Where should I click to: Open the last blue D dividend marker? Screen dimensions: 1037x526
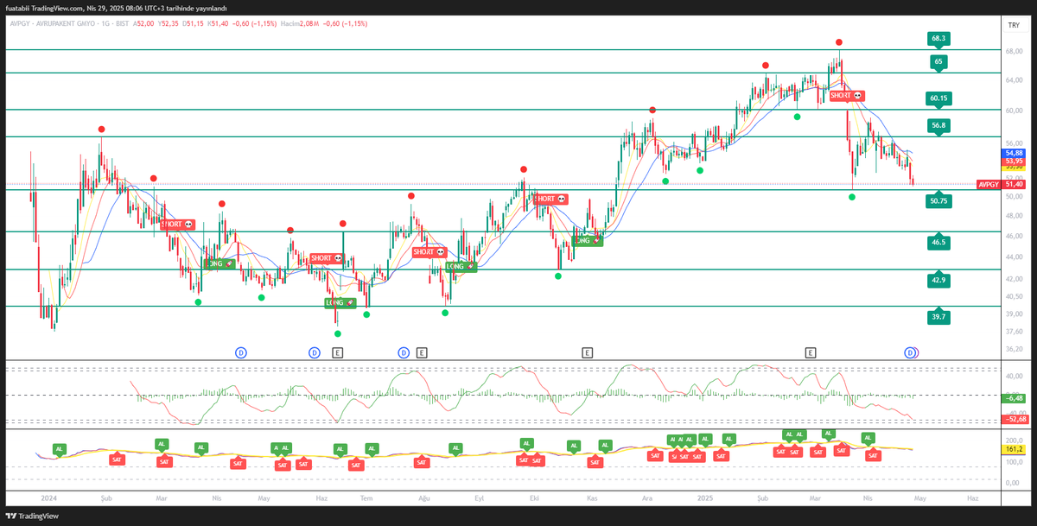(910, 352)
